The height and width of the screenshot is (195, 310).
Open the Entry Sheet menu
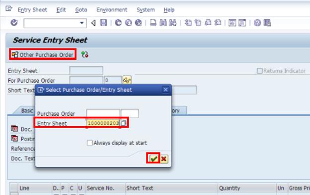[32, 10]
